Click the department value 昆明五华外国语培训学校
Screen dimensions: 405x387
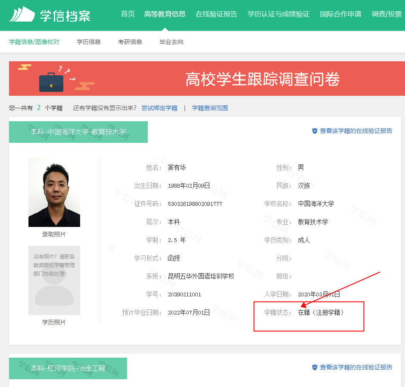[x=201, y=276]
